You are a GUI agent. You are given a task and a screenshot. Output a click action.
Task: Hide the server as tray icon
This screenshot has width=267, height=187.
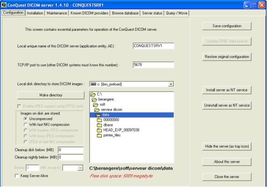click(x=227, y=146)
